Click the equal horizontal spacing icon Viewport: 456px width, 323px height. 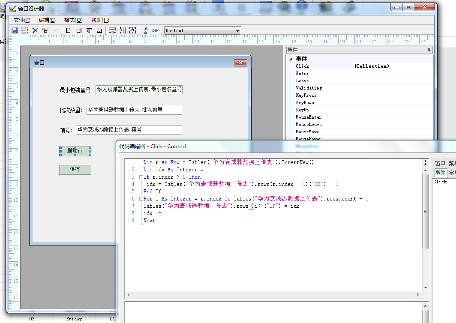156,30
